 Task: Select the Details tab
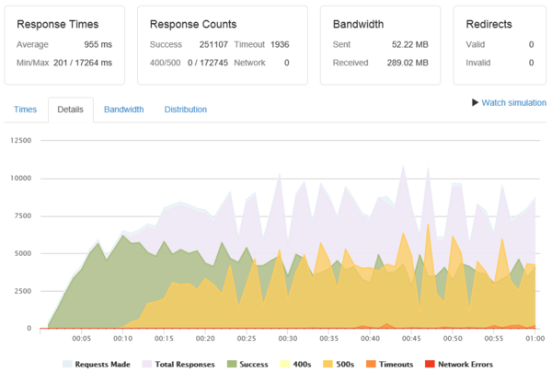(71, 110)
